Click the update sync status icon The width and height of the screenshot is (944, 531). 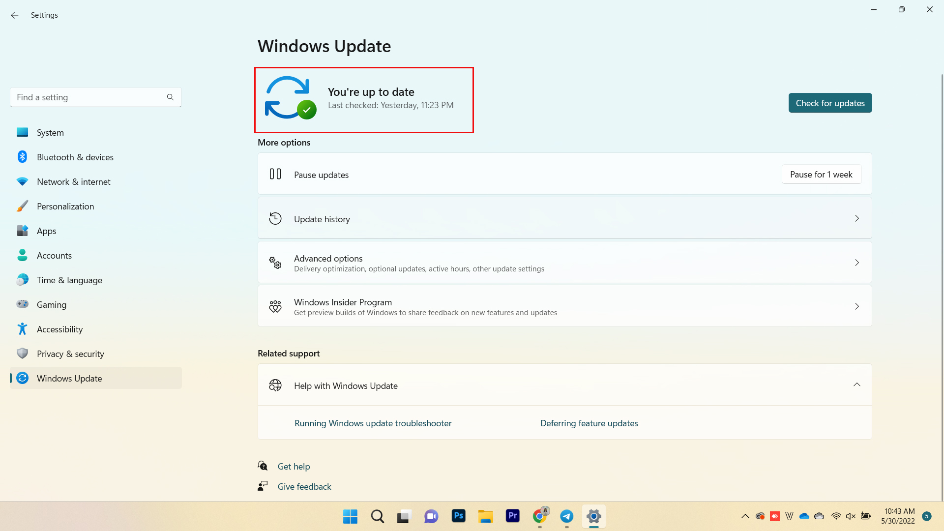[x=290, y=97]
